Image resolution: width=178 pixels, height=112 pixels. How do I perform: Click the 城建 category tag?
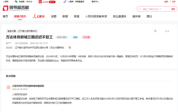coord(75,37)
